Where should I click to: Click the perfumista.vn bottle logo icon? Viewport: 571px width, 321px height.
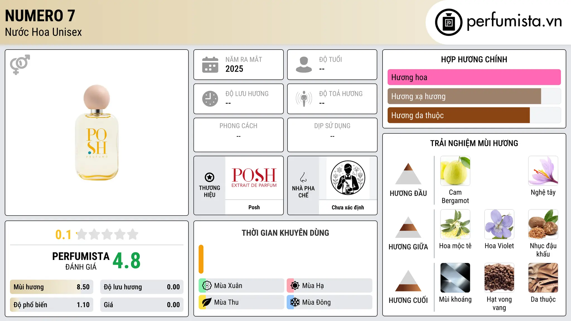(x=449, y=22)
